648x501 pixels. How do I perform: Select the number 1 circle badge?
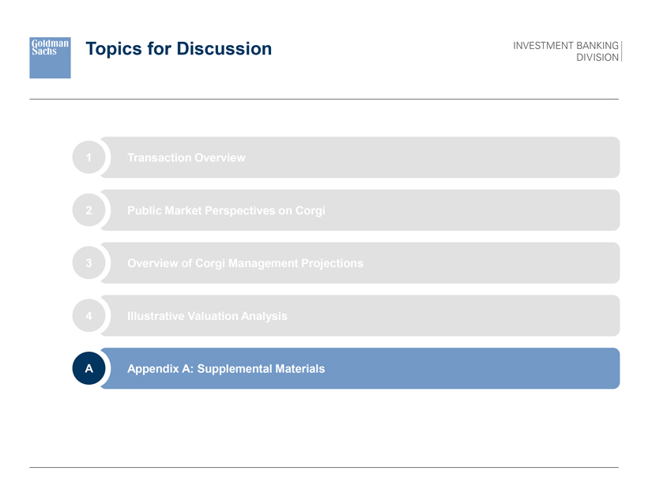pyautogui.click(x=89, y=158)
